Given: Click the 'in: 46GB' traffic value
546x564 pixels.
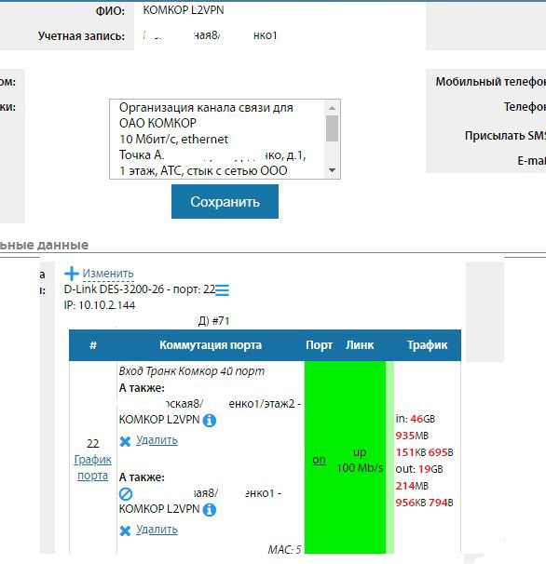Looking at the screenshot, I should 416,419.
